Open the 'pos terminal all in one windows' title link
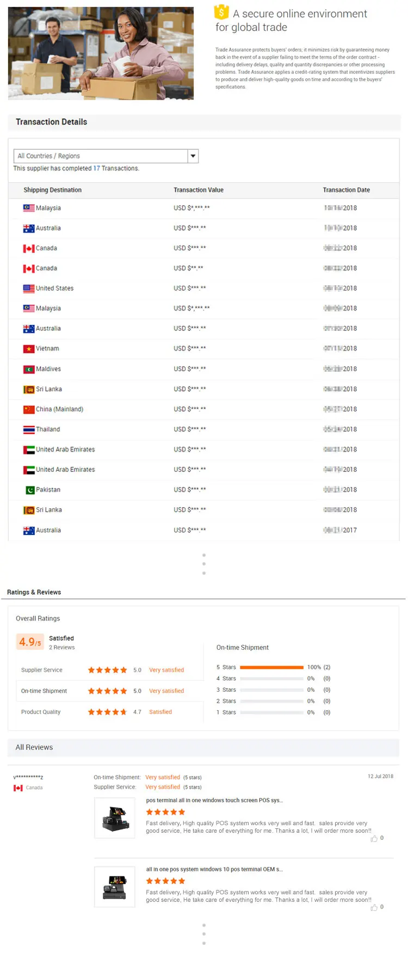The height and width of the screenshot is (959, 408). (x=214, y=801)
